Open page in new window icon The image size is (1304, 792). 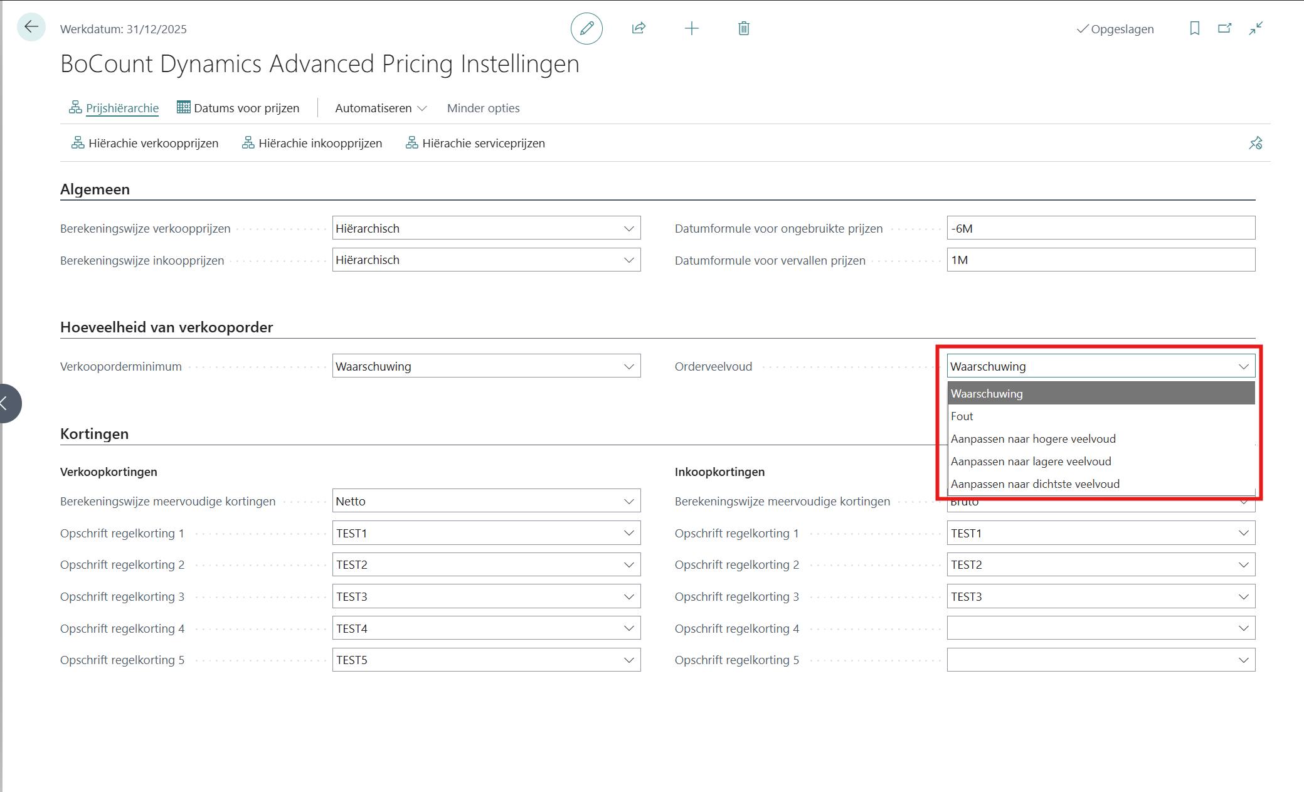(x=1224, y=28)
